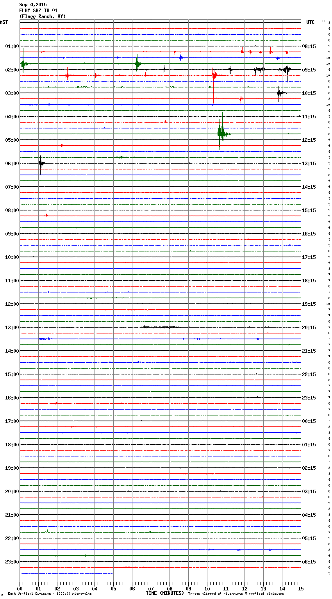
Task: Click the 05:00 MST time label
Action: coord(12,140)
